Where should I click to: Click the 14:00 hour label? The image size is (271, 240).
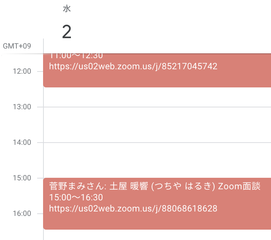tap(22, 143)
